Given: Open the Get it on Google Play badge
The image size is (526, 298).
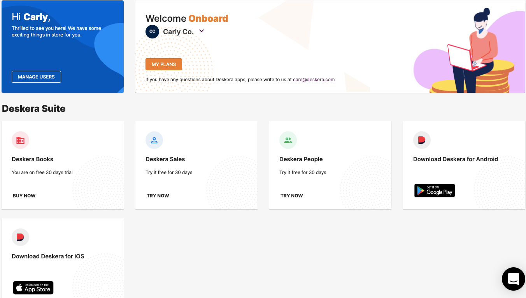Looking at the screenshot, I should click(435, 190).
